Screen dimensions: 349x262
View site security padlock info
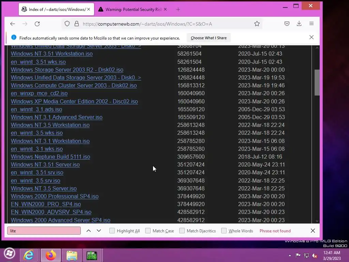tap(77, 24)
